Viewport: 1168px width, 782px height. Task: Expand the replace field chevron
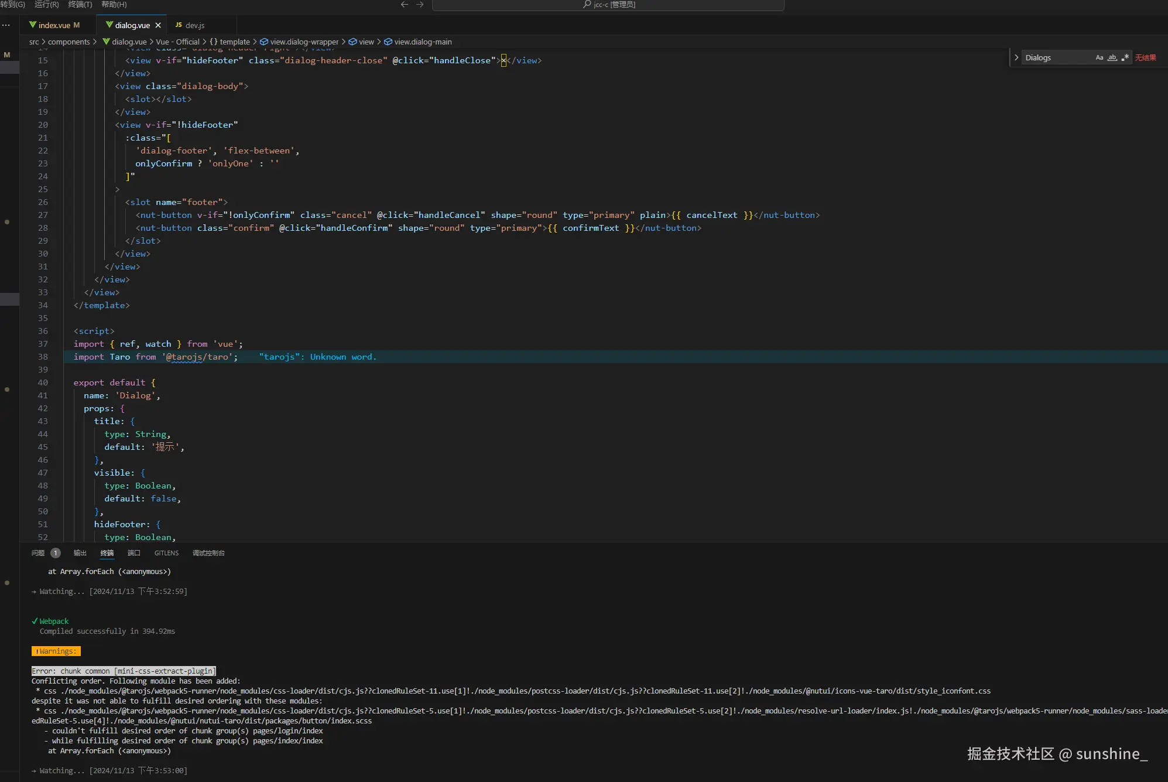coord(1016,57)
